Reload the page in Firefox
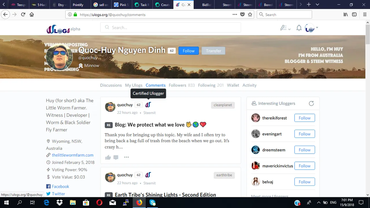 [x=23, y=14]
